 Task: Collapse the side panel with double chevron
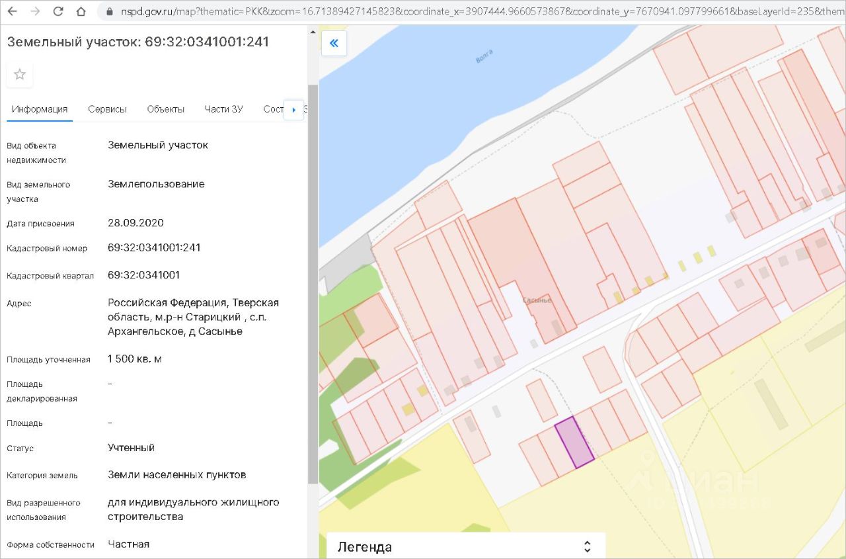click(x=334, y=44)
